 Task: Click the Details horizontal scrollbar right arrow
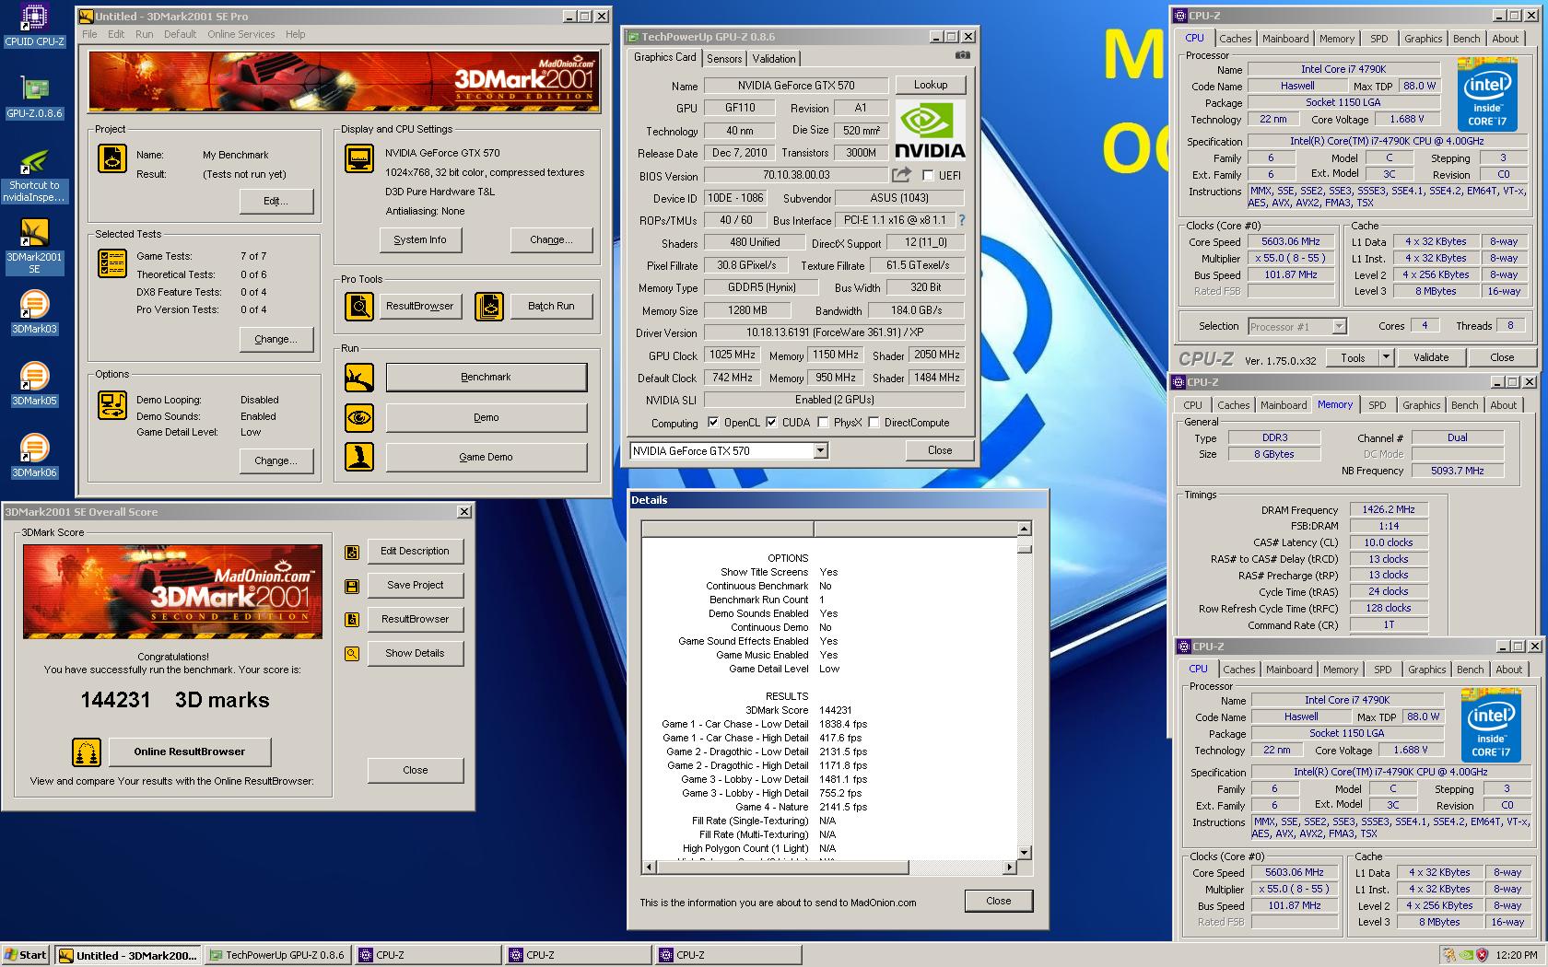1009,868
